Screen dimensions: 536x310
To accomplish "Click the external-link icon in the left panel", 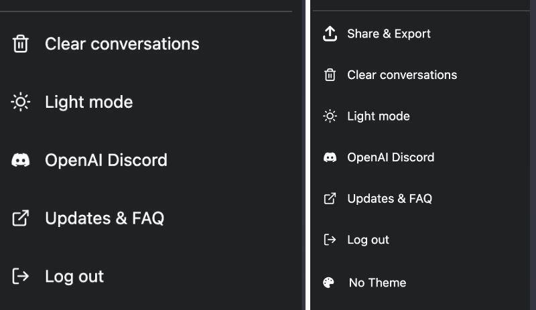I will tap(21, 218).
